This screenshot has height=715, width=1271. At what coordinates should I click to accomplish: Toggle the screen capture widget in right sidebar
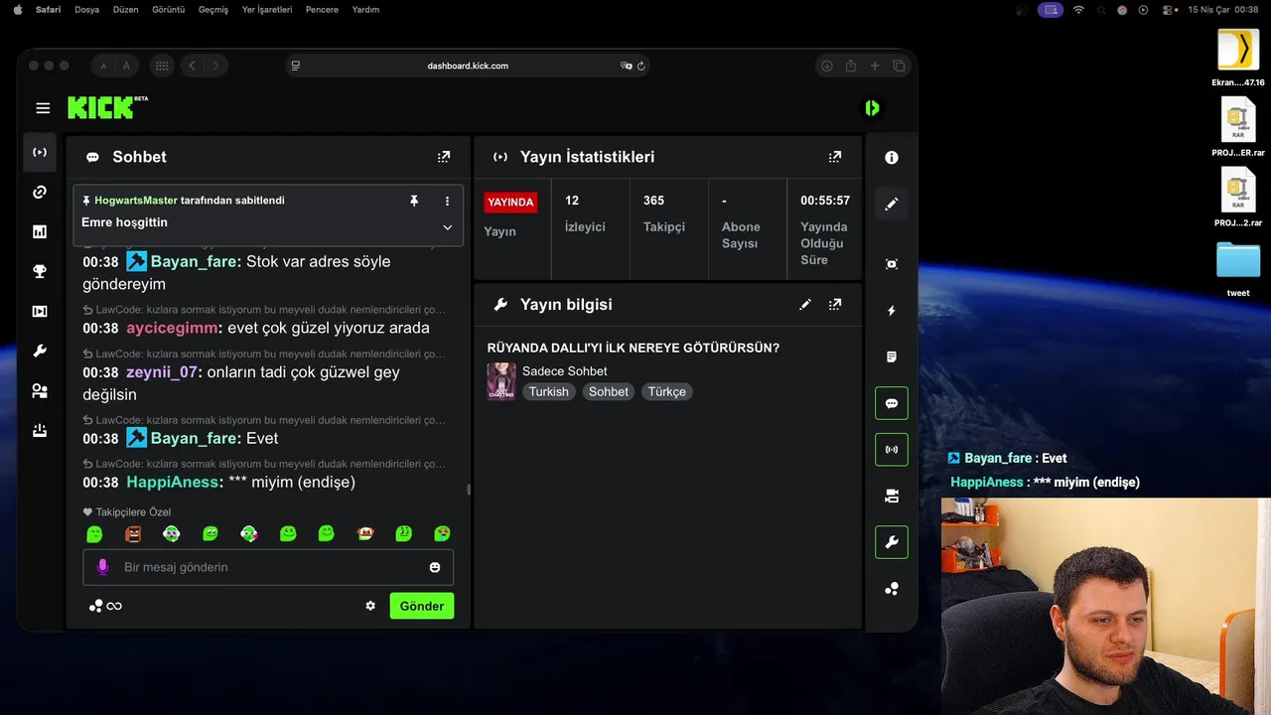pos(892,264)
